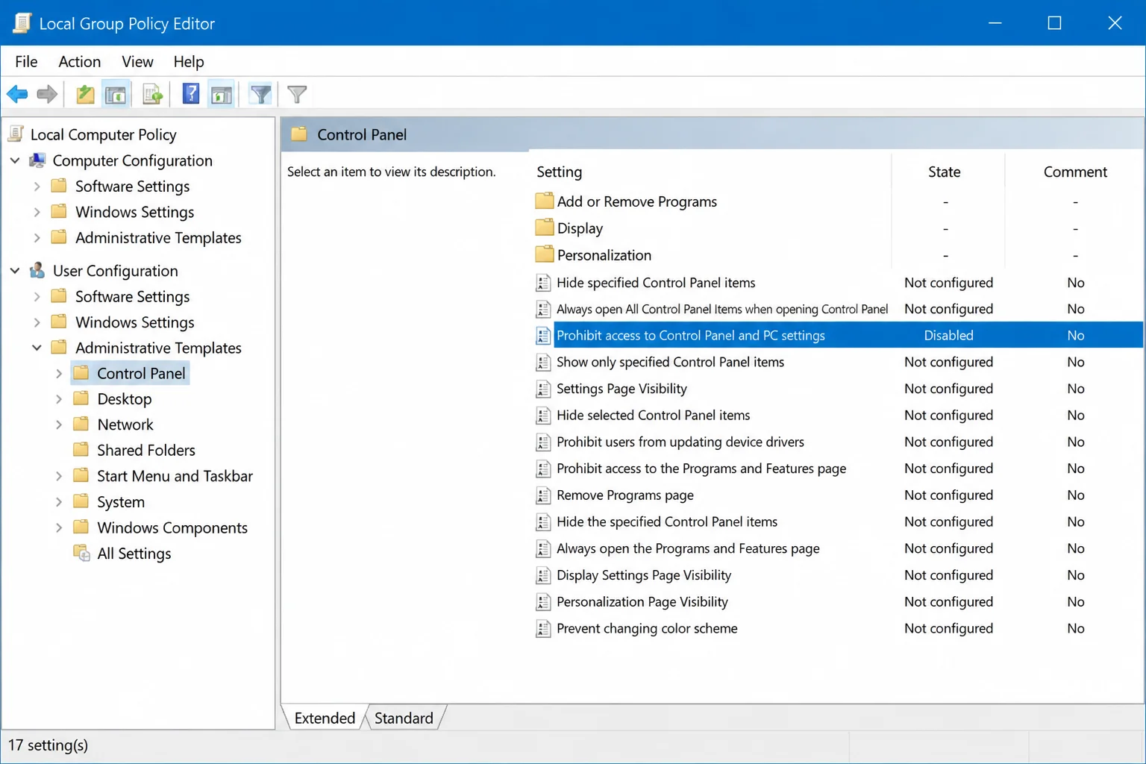Click the Personalization folder icon in list
Image resolution: width=1146 pixels, height=764 pixels.
544,254
